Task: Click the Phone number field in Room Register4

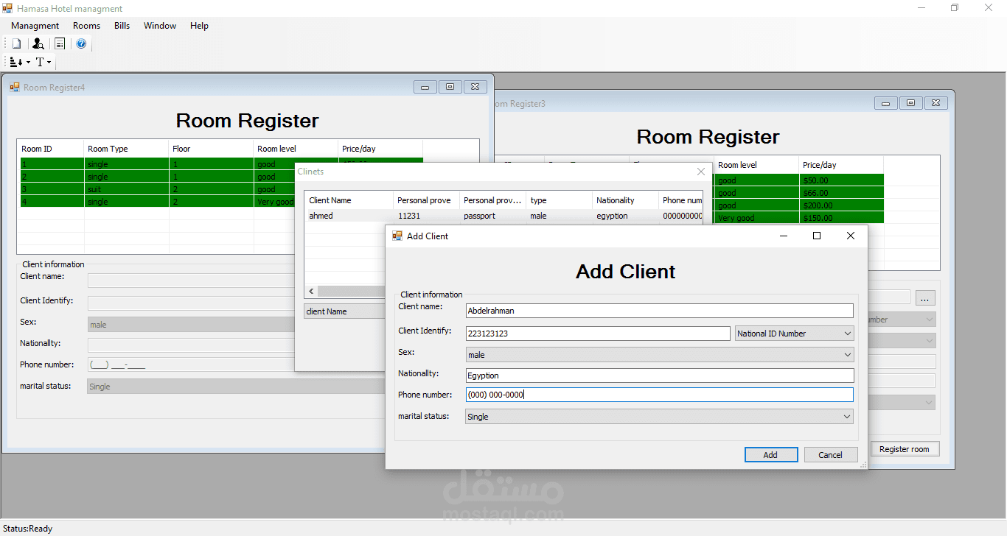Action: pyautogui.click(x=192, y=364)
